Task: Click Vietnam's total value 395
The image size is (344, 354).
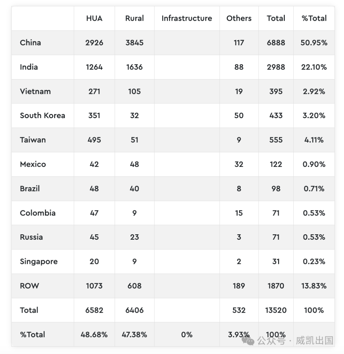Action: coord(276,91)
